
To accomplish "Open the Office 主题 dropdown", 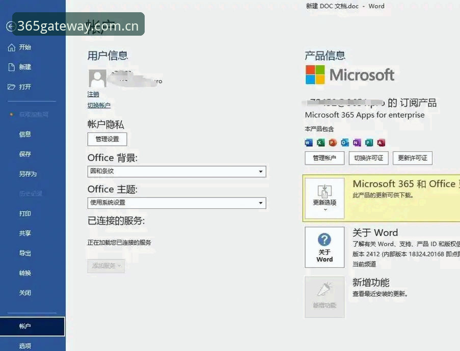I will coord(177,203).
